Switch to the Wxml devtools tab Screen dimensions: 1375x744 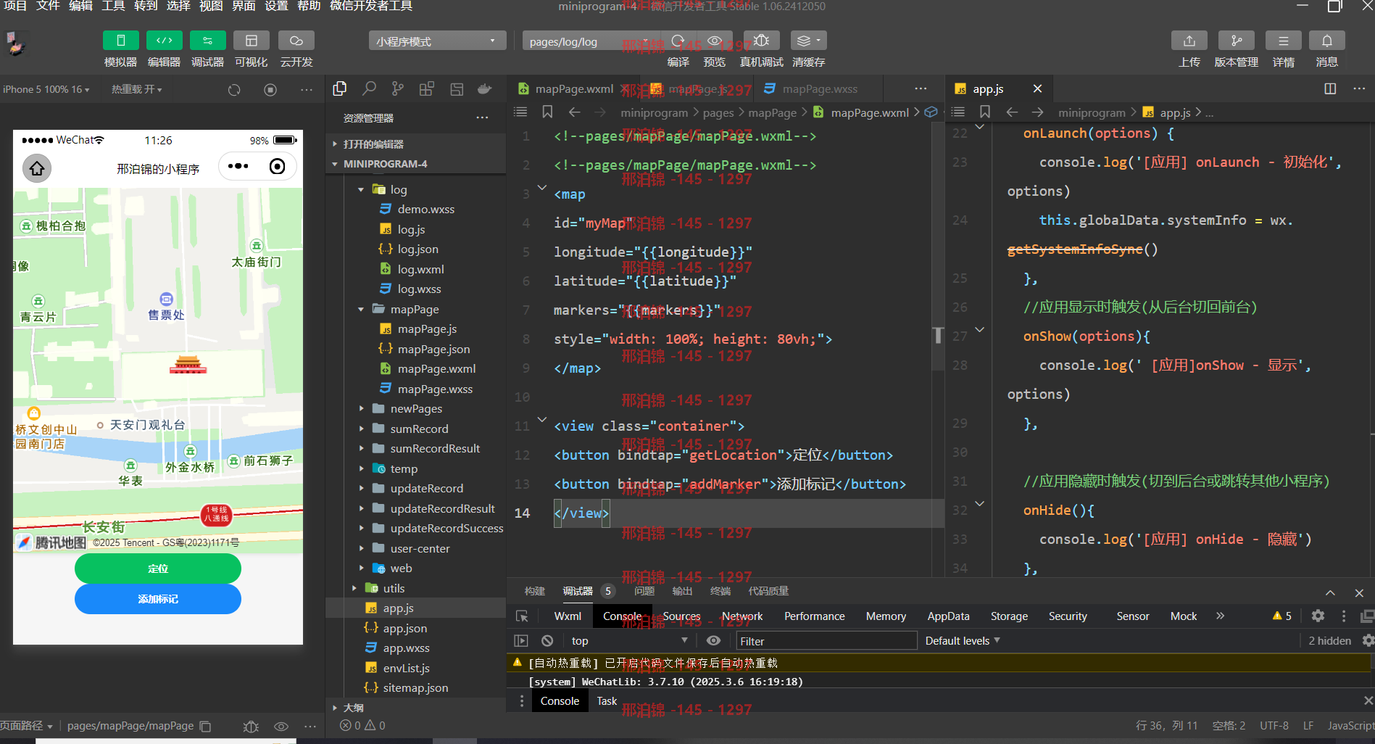click(568, 616)
